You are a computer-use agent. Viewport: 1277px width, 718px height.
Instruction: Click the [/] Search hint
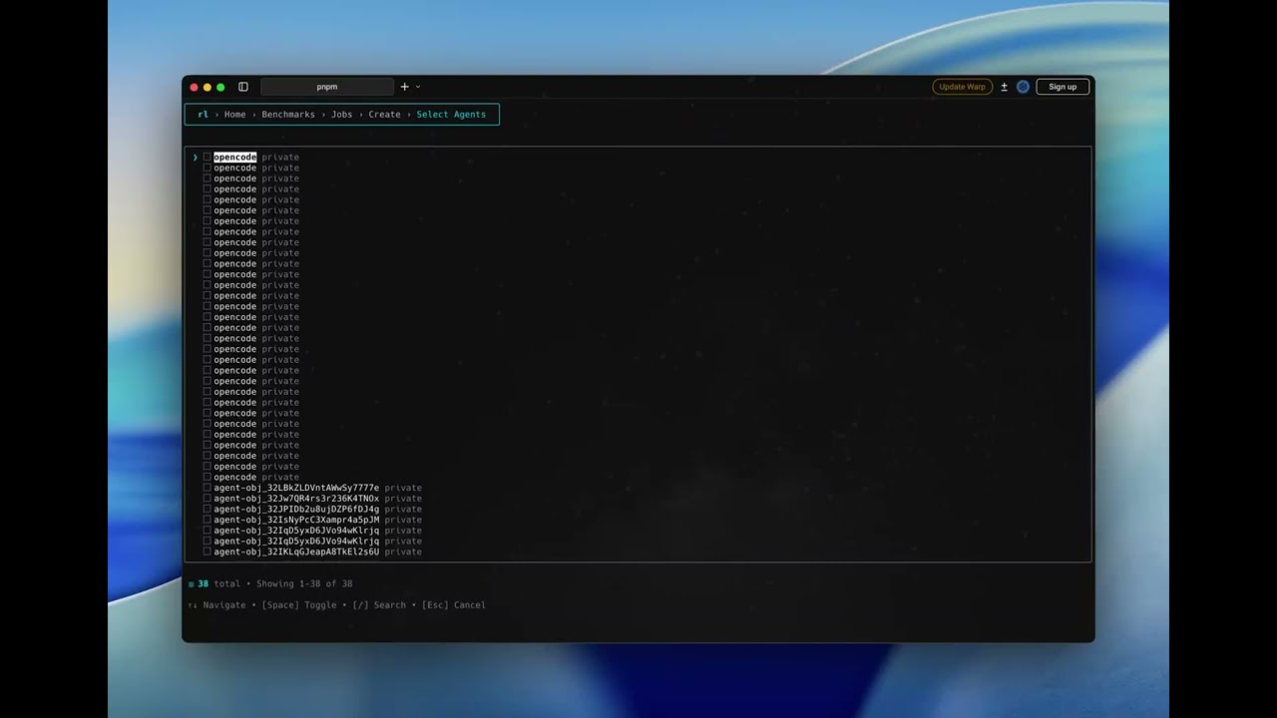coord(379,605)
